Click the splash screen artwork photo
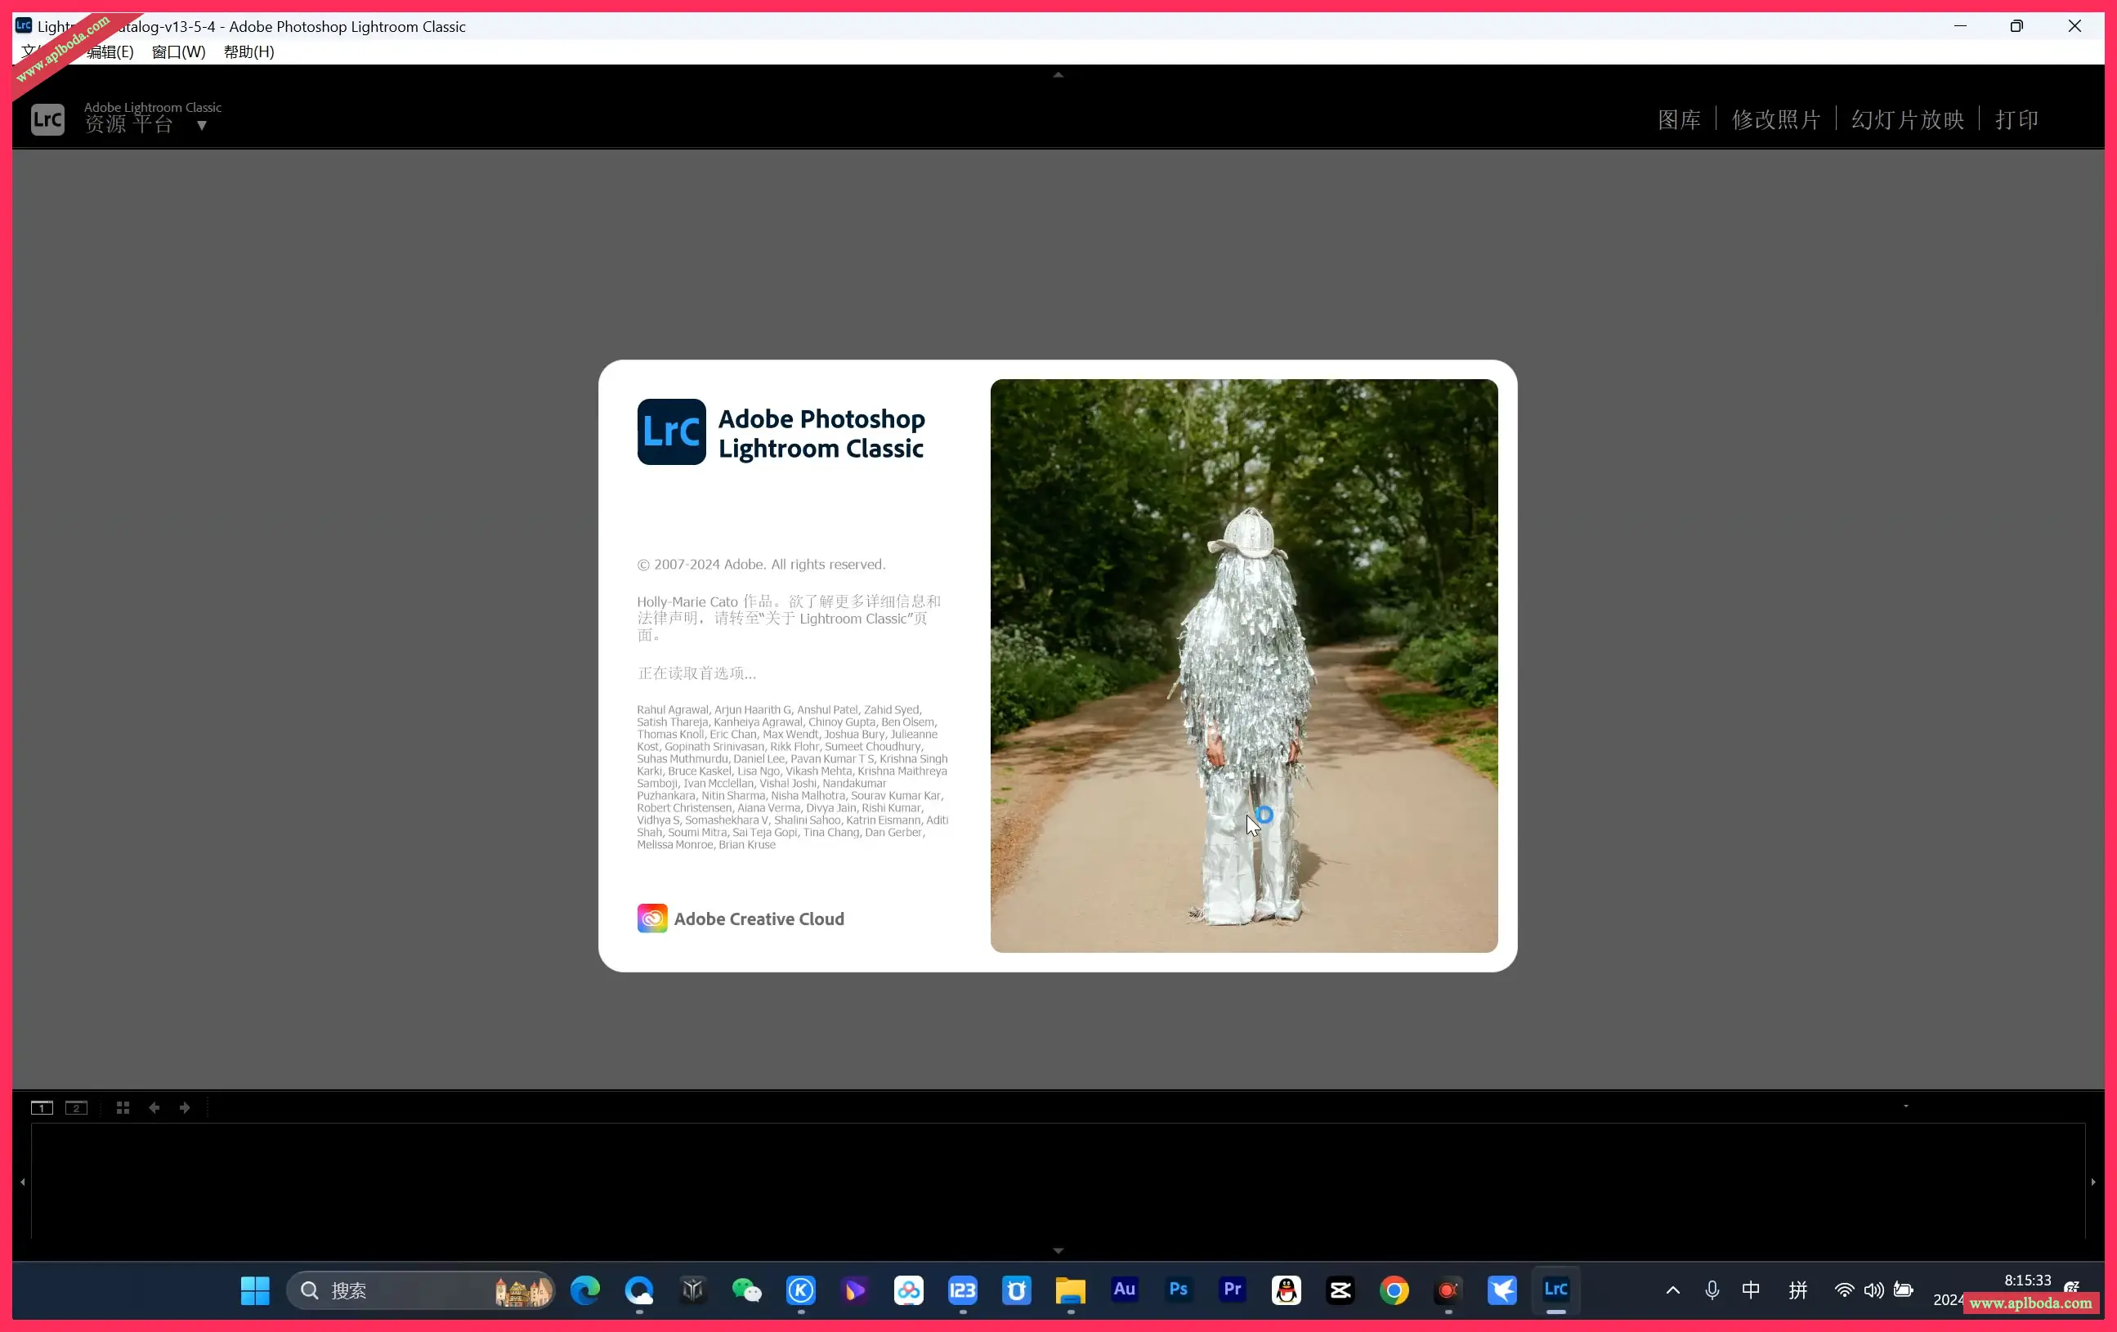2117x1332 pixels. [x=1244, y=665]
